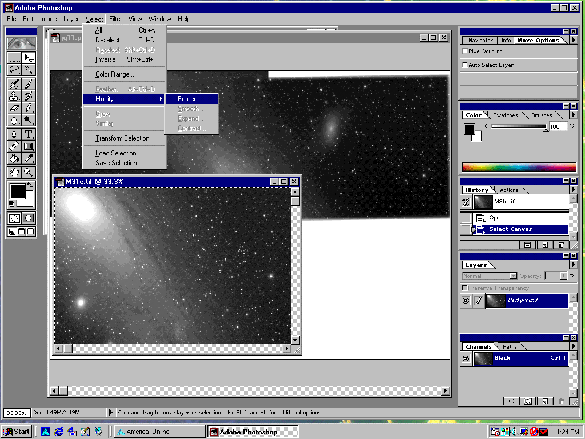The image size is (585, 439).
Task: Open the Layers palette menu arrow
Action: [x=574, y=265]
